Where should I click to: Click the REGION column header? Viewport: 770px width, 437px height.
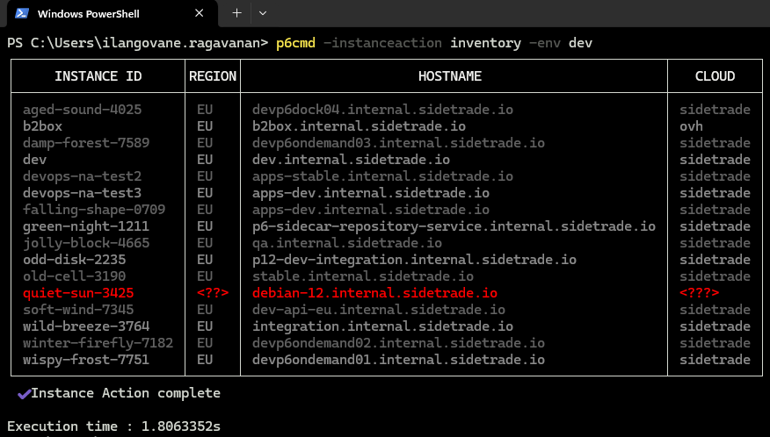click(x=213, y=76)
